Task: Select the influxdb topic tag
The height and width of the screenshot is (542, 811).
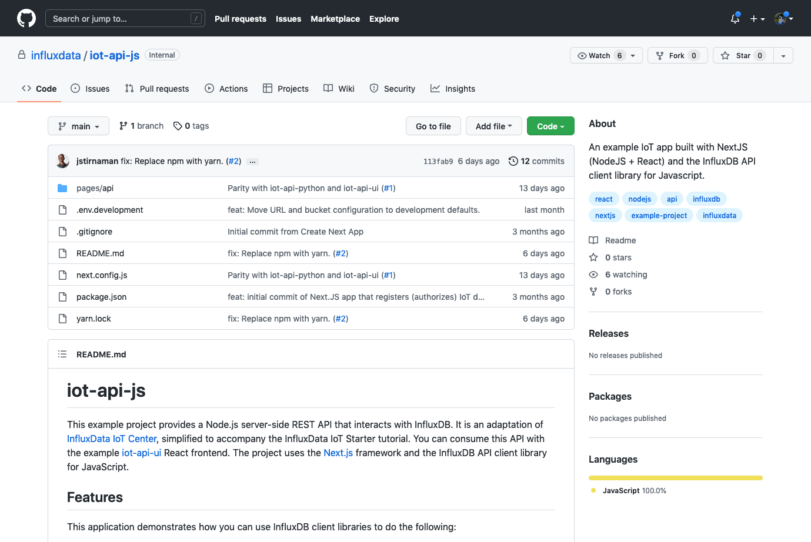Action: [706, 199]
